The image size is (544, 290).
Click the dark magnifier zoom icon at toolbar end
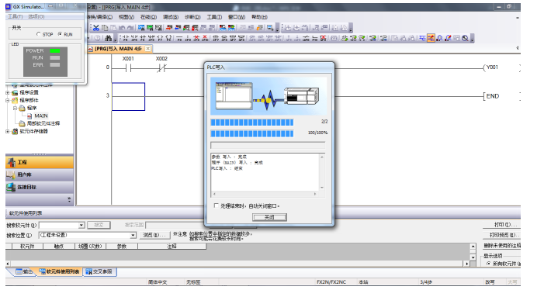coord(466,38)
